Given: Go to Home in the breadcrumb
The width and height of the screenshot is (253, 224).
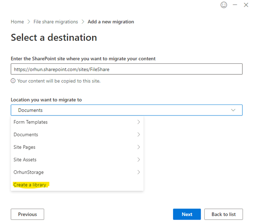Looking at the screenshot, I should (x=17, y=22).
